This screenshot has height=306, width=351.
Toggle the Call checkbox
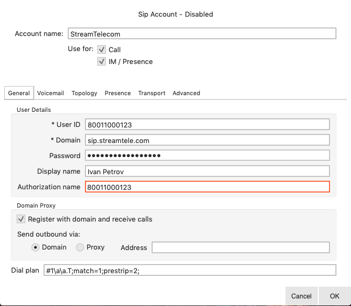point(102,49)
